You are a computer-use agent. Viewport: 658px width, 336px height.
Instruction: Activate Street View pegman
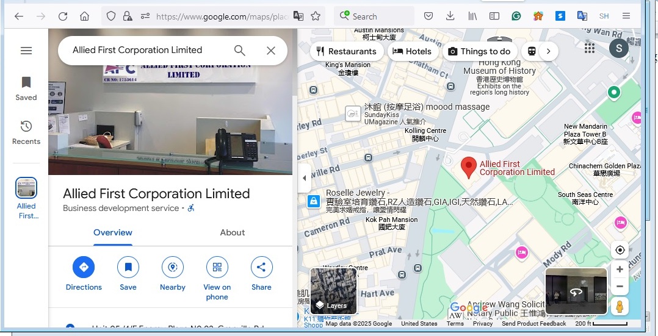coord(620,306)
